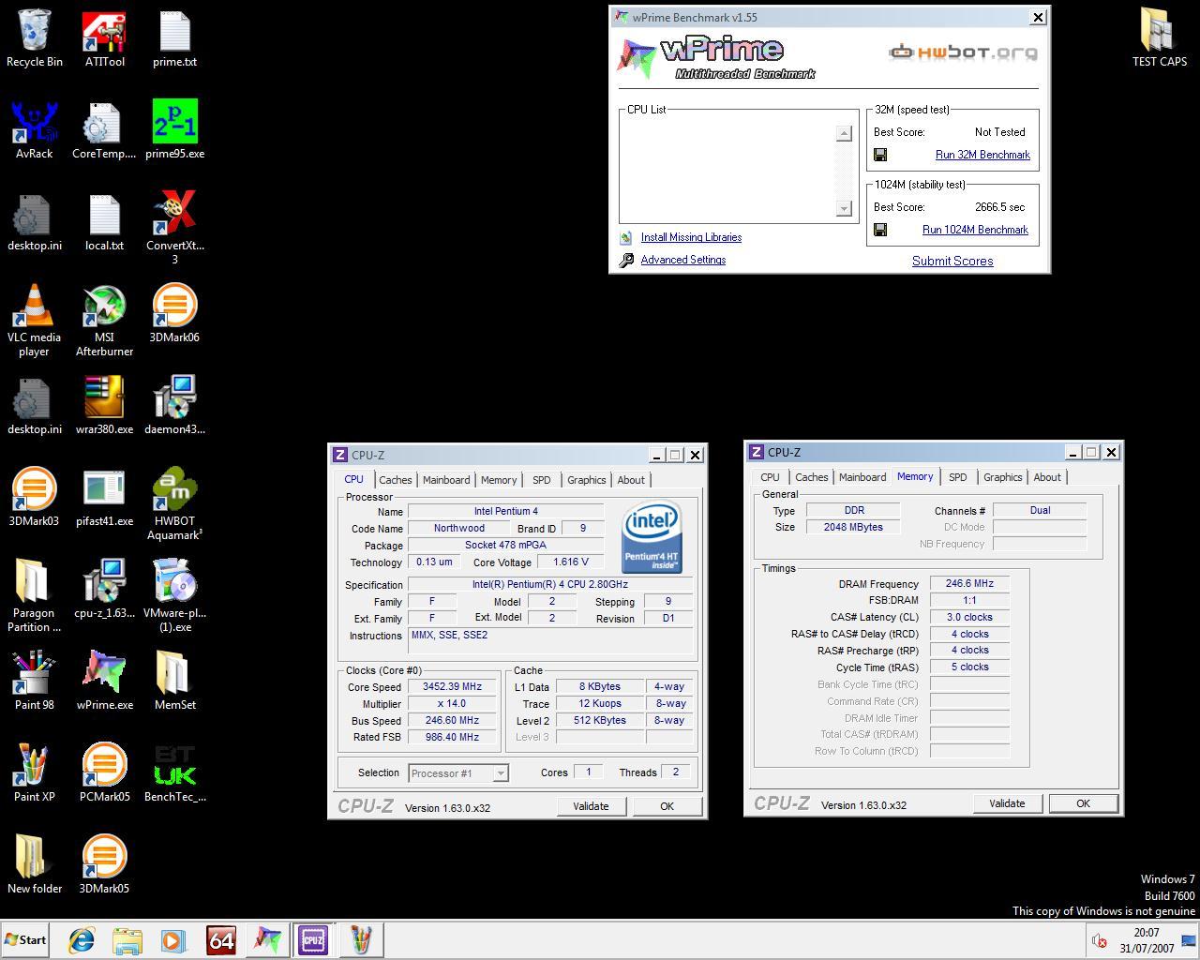Click Submit Scores link in wPrime

pos(952,262)
